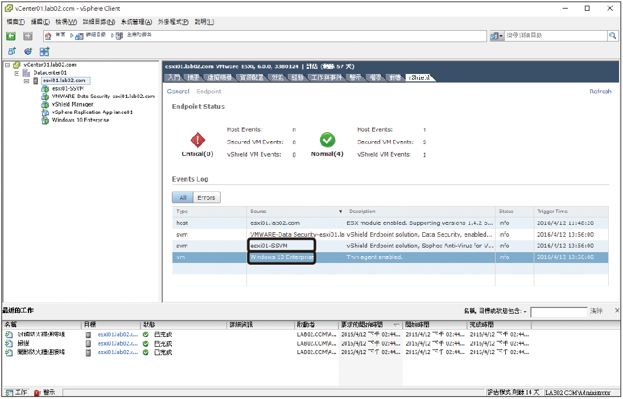This screenshot has height=399, width=623.
Task: Open the 外掛程式 (Plug-ins) menu
Action: (x=173, y=22)
